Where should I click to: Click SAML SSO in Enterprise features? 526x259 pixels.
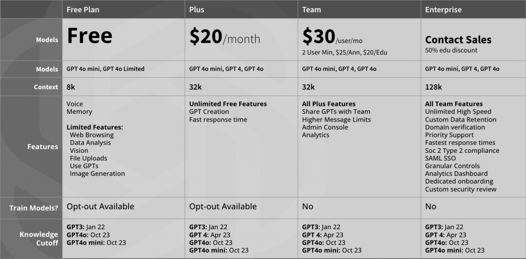coord(440,158)
